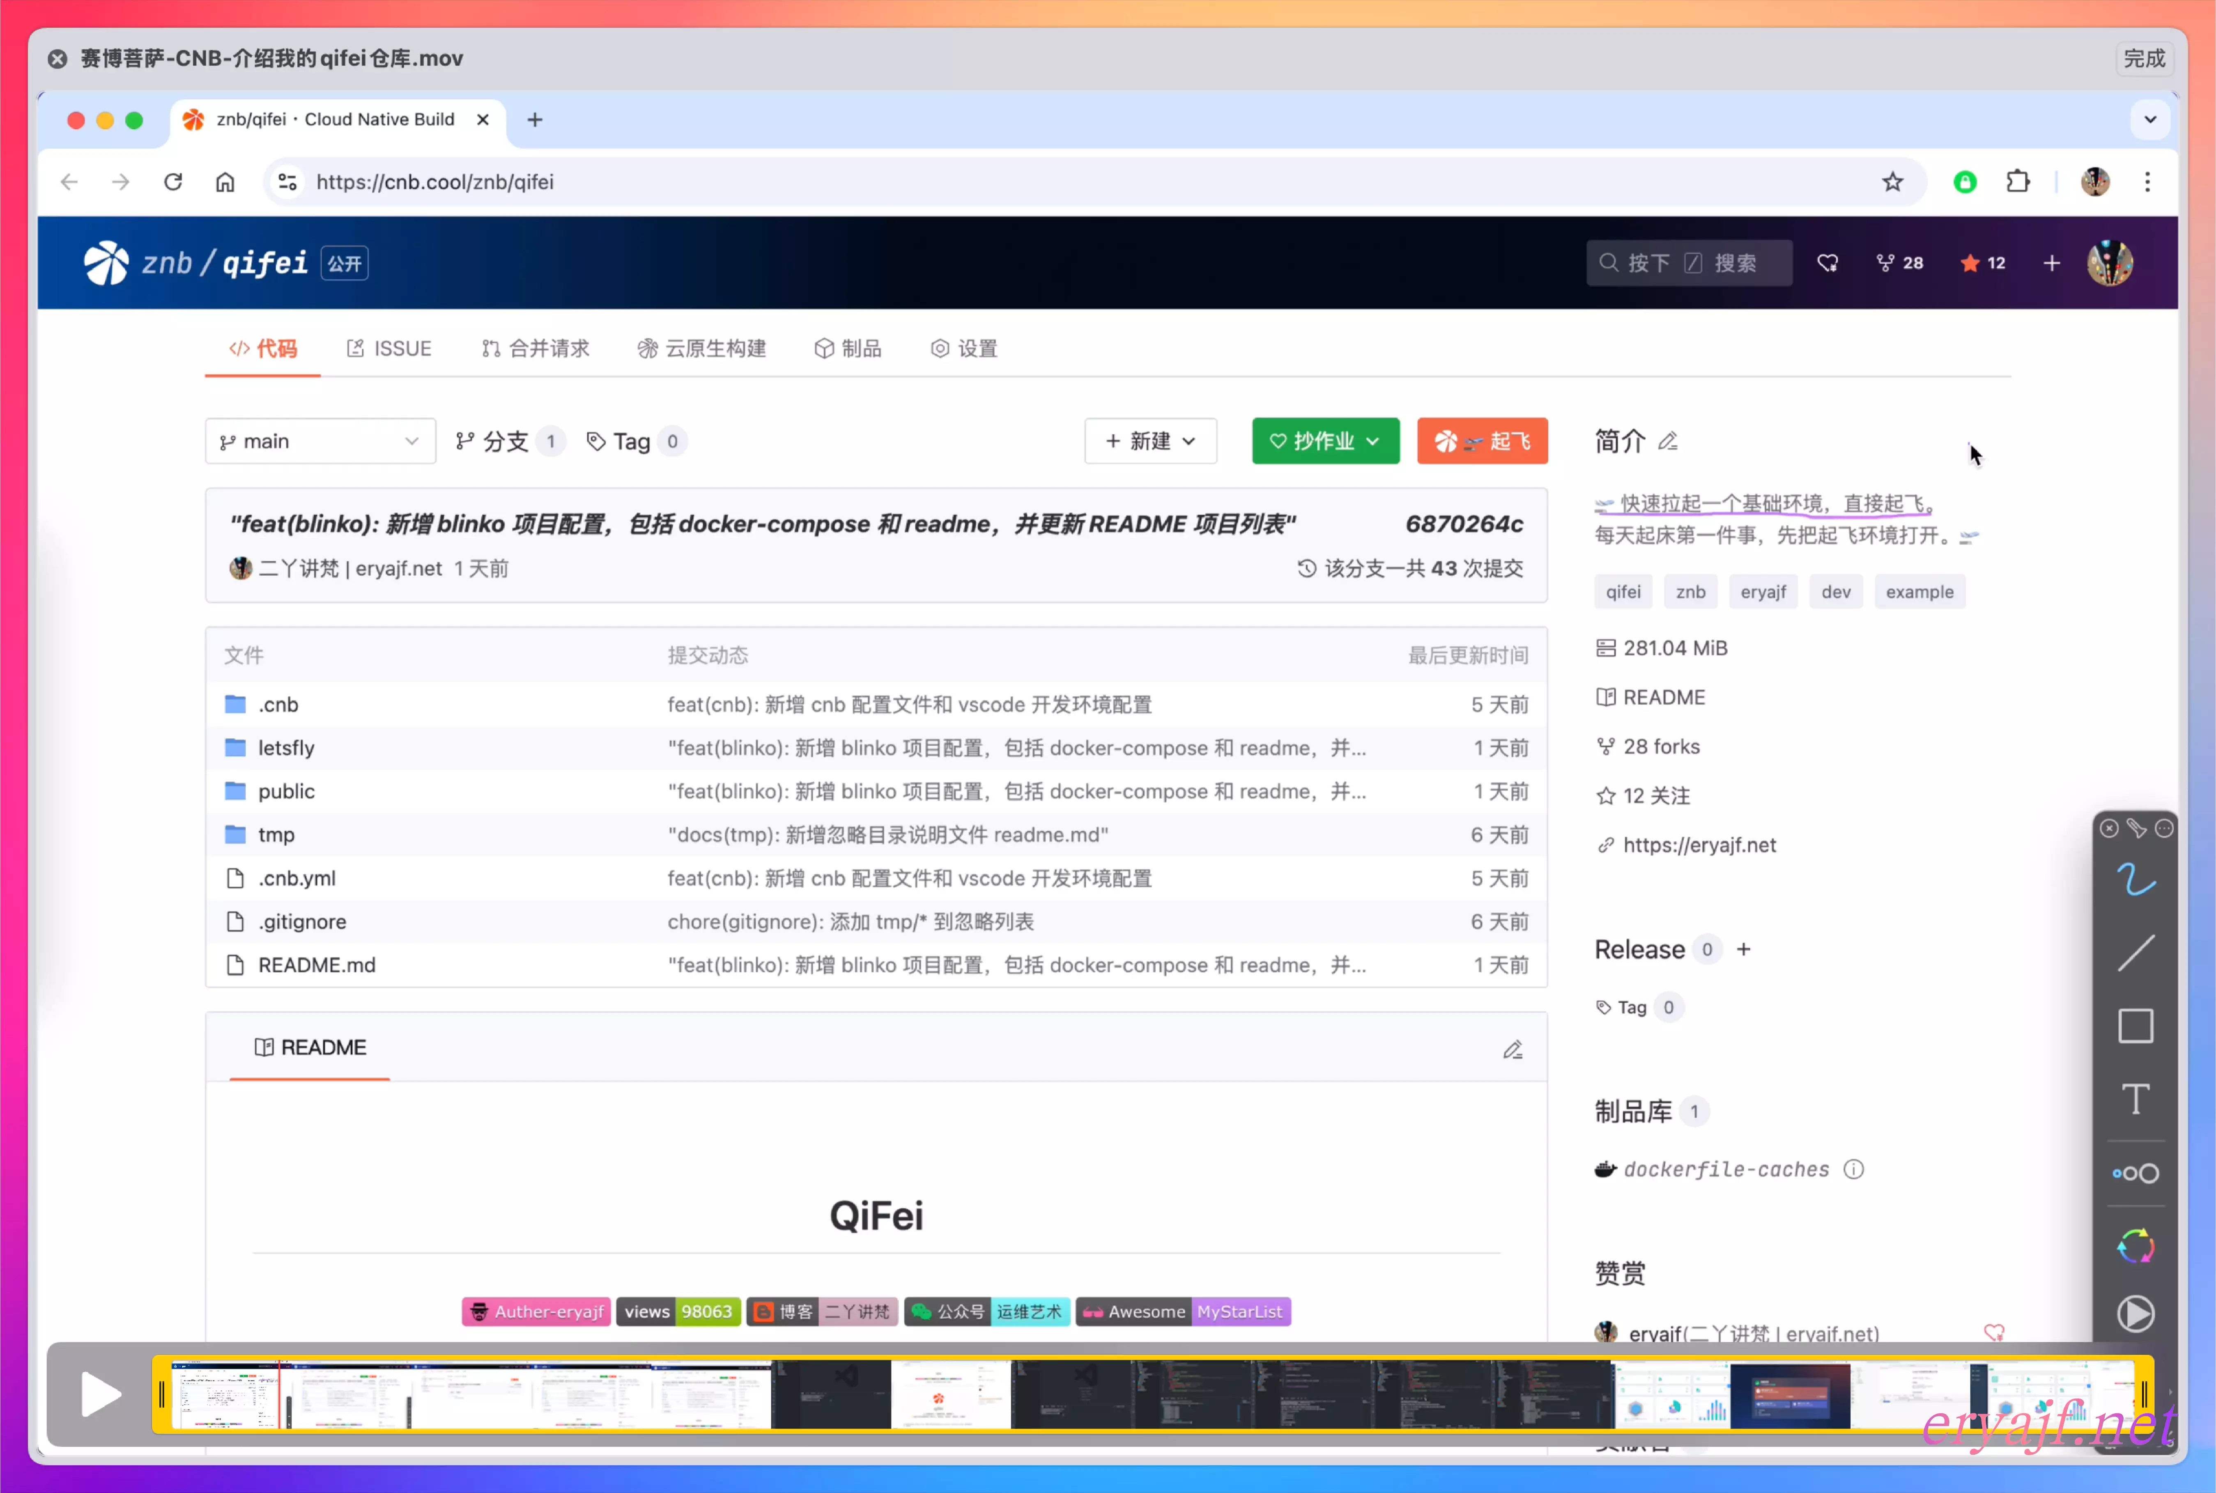Screen dimensions: 2216x1493
Task: Click the CNB logo in header
Action: pos(106,263)
